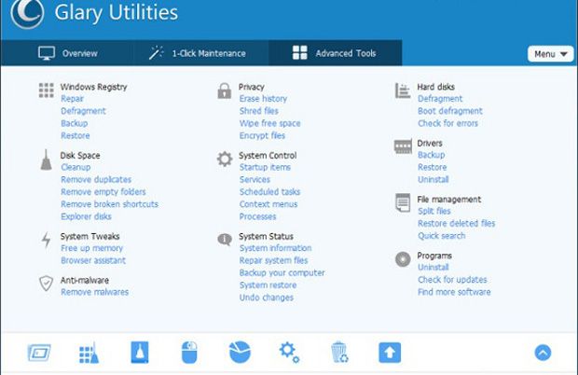This screenshot has width=578, height=375.
Task: Open Startup items link
Action: (265, 167)
